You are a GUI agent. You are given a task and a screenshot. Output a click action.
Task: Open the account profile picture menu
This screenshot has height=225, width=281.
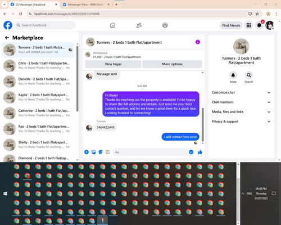tap(270, 25)
